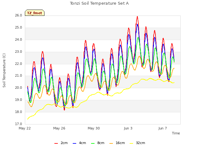The image size is (199, 149).
Task: Click the 19.0 y-axis tick label
Action: coord(19,100)
